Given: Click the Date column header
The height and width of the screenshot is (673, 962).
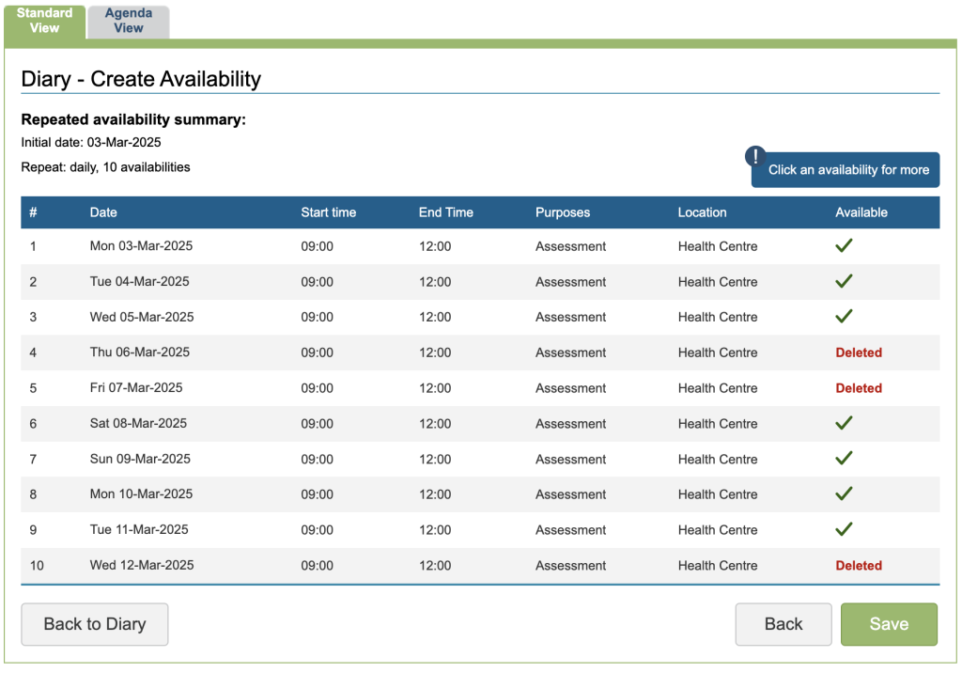Looking at the screenshot, I should 103,212.
